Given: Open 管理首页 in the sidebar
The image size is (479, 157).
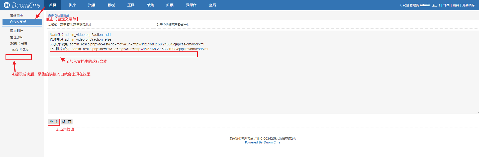Looking at the screenshot, I should [x=17, y=16].
